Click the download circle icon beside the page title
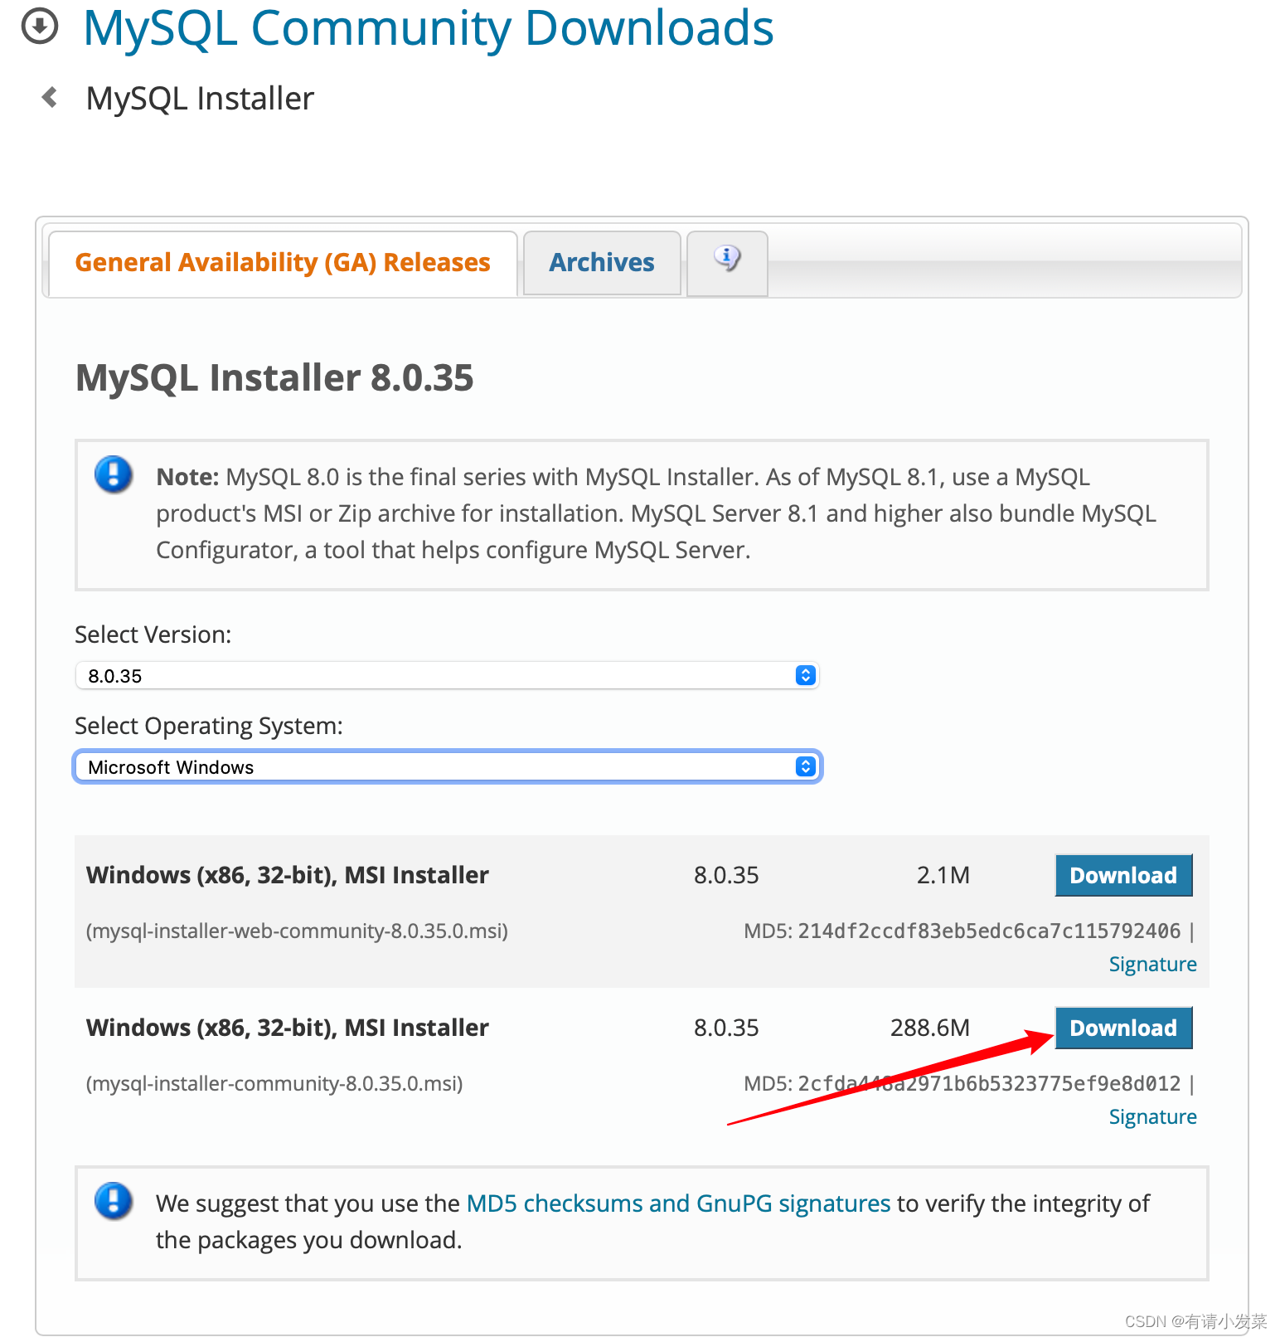Viewport: 1280px width, 1337px height. point(39,26)
